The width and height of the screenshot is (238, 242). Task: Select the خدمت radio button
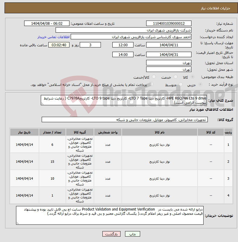point(175,77)
